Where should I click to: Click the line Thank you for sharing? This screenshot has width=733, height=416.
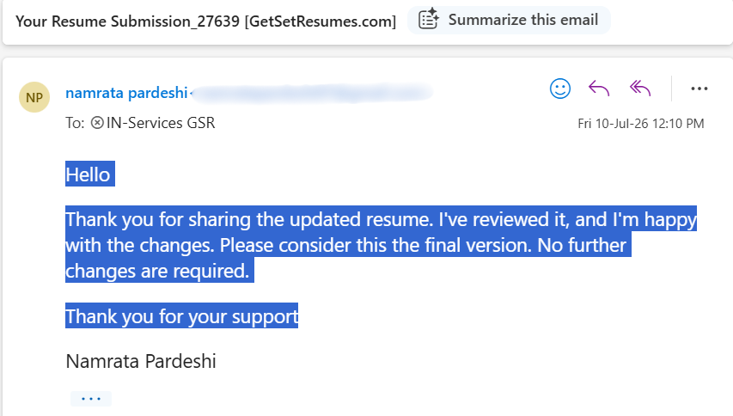tap(381, 219)
